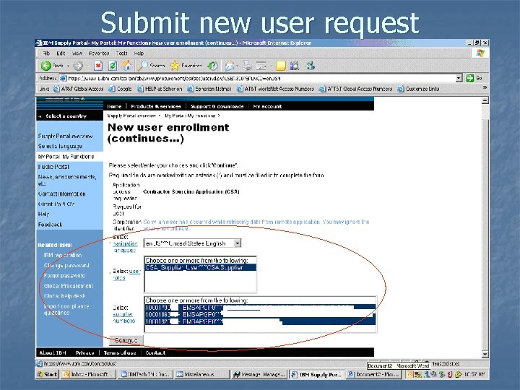Open Spherion Netmail links shortcut
Image resolution: width=520 pixels, height=390 pixels.
click(x=209, y=89)
